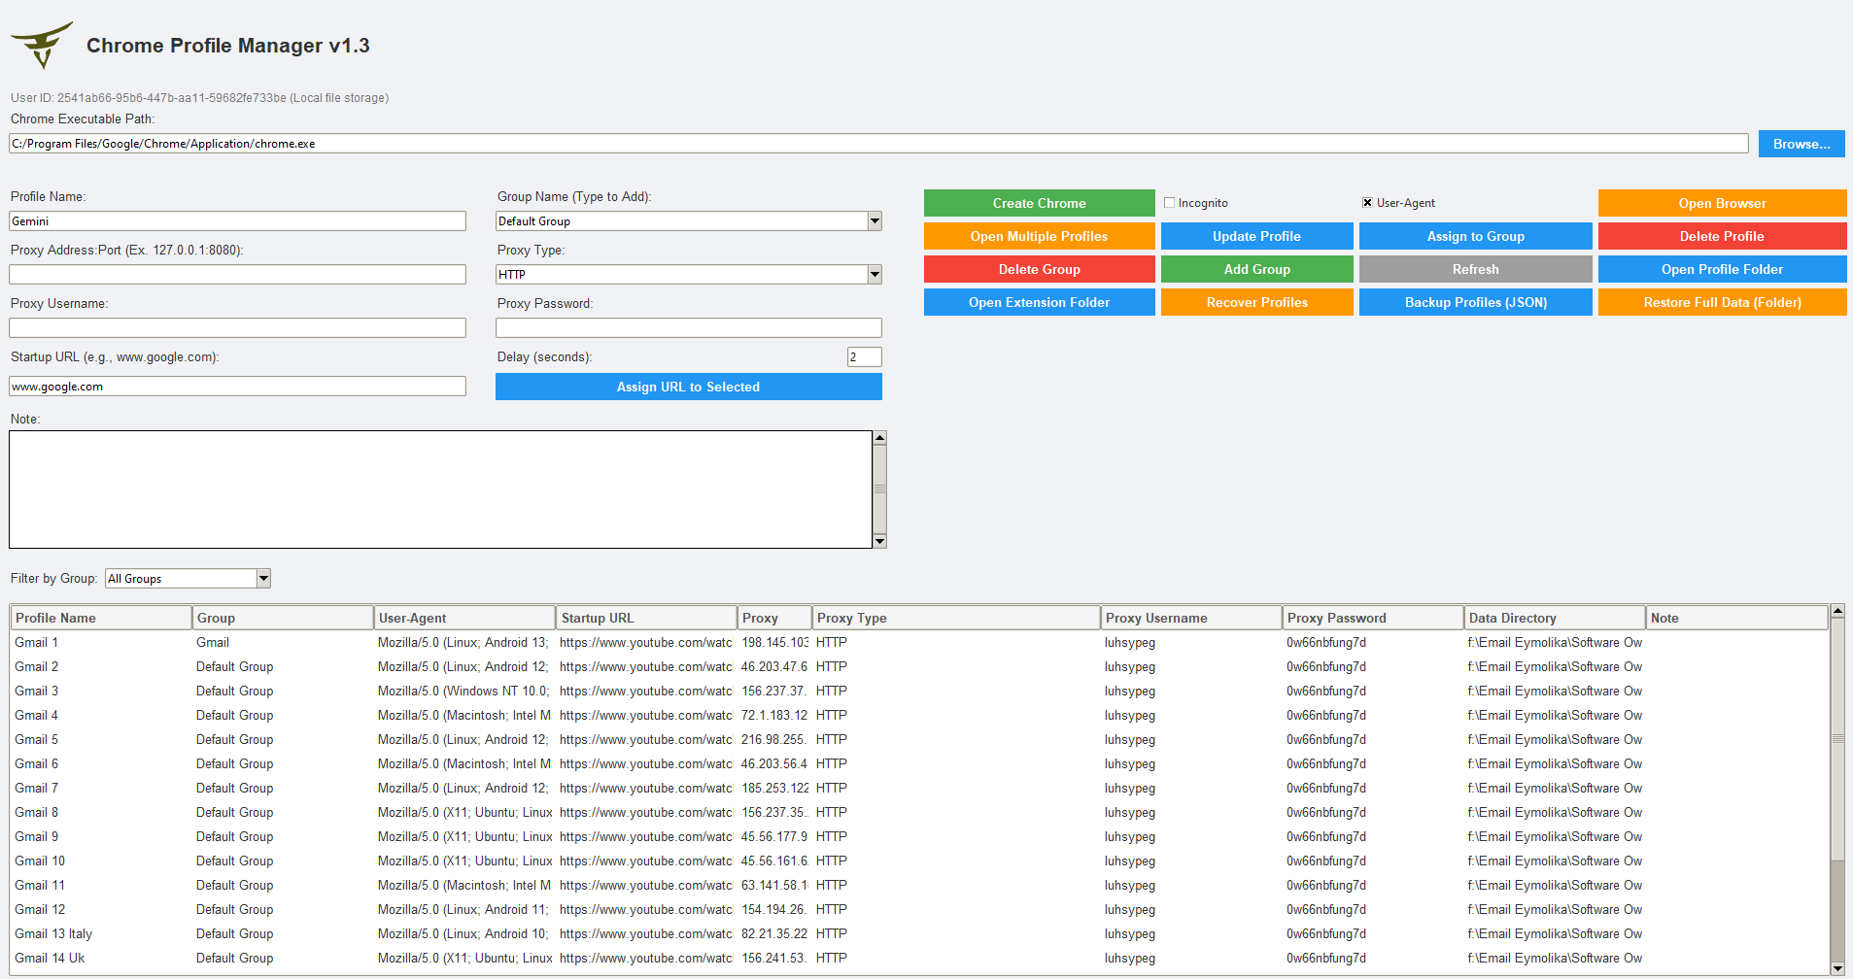Image resolution: width=1853 pixels, height=979 pixels.
Task: Click the Note box scroll-up arrow
Action: [x=879, y=438]
